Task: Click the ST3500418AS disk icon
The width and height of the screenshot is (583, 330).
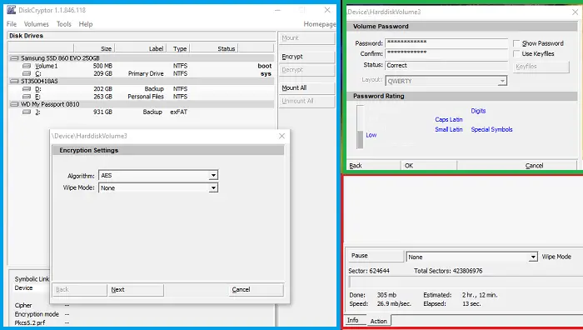Action: (x=14, y=81)
